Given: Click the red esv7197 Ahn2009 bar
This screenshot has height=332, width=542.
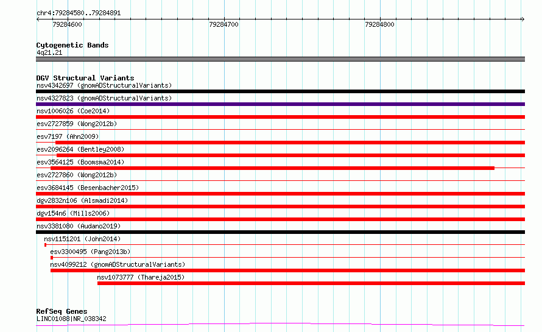Looking at the screenshot, I should pyautogui.click(x=290, y=143).
